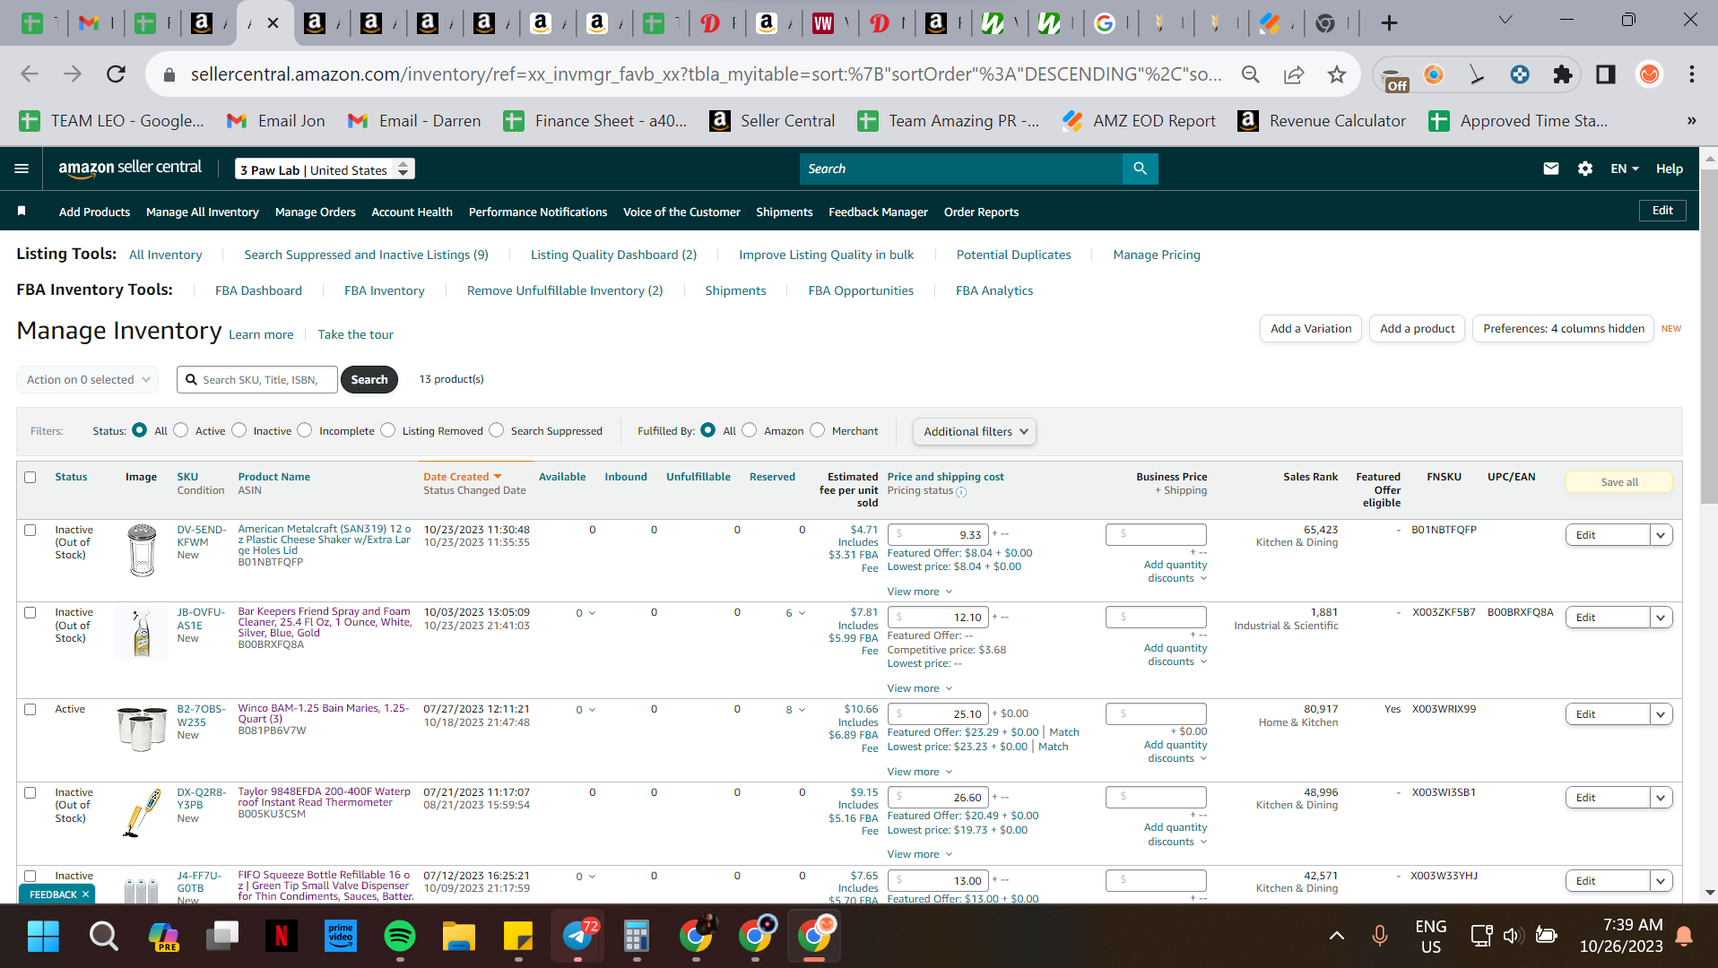The width and height of the screenshot is (1718, 968).
Task: Click the Add a Variation button
Action: [x=1311, y=329]
